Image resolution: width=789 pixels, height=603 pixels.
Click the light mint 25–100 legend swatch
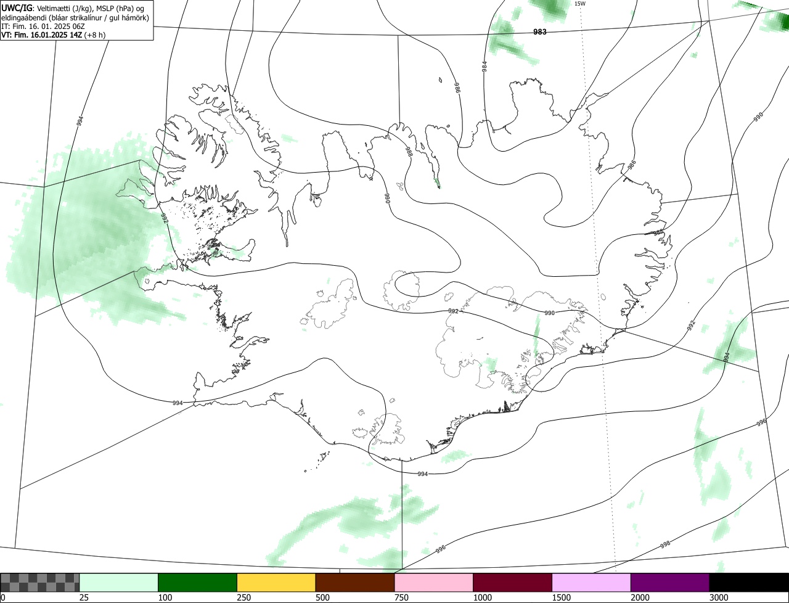pyautogui.click(x=119, y=583)
